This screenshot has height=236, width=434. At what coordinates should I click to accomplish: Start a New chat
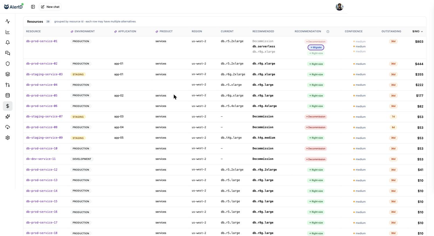(50, 7)
